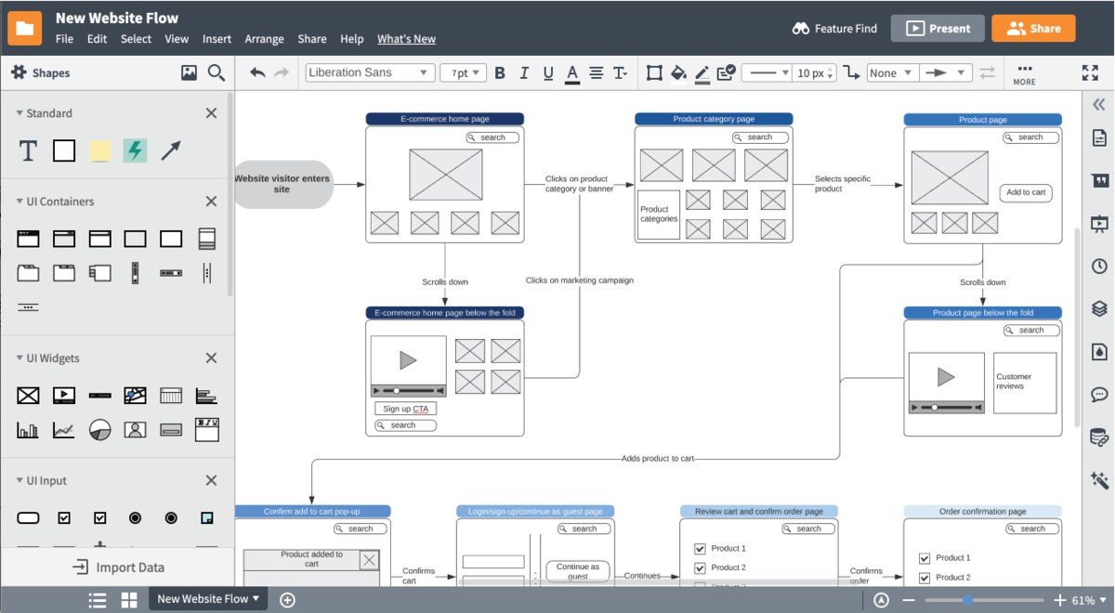Click the Present button
The width and height of the screenshot is (1115, 613).
(938, 28)
